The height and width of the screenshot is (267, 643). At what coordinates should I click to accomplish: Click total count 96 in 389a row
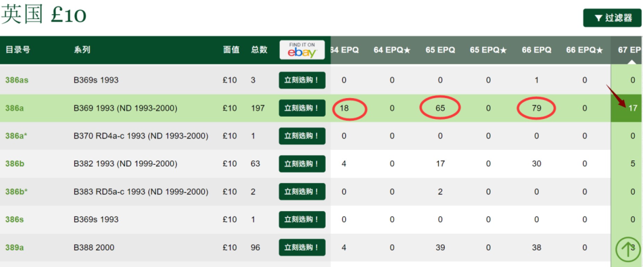pos(255,248)
